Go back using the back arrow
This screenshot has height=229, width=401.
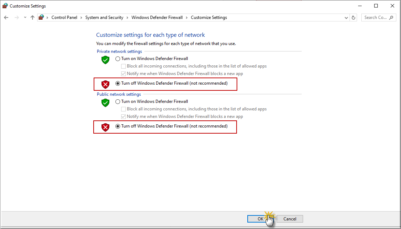coord(6,18)
